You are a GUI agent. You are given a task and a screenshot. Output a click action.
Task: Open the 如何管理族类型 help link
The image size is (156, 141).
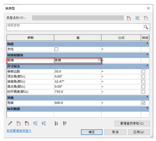pos(19,131)
